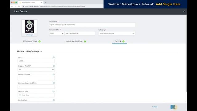The height and width of the screenshot is (111, 197).
Task: Click the 'Site End Date' label
Action: coord(22,100)
